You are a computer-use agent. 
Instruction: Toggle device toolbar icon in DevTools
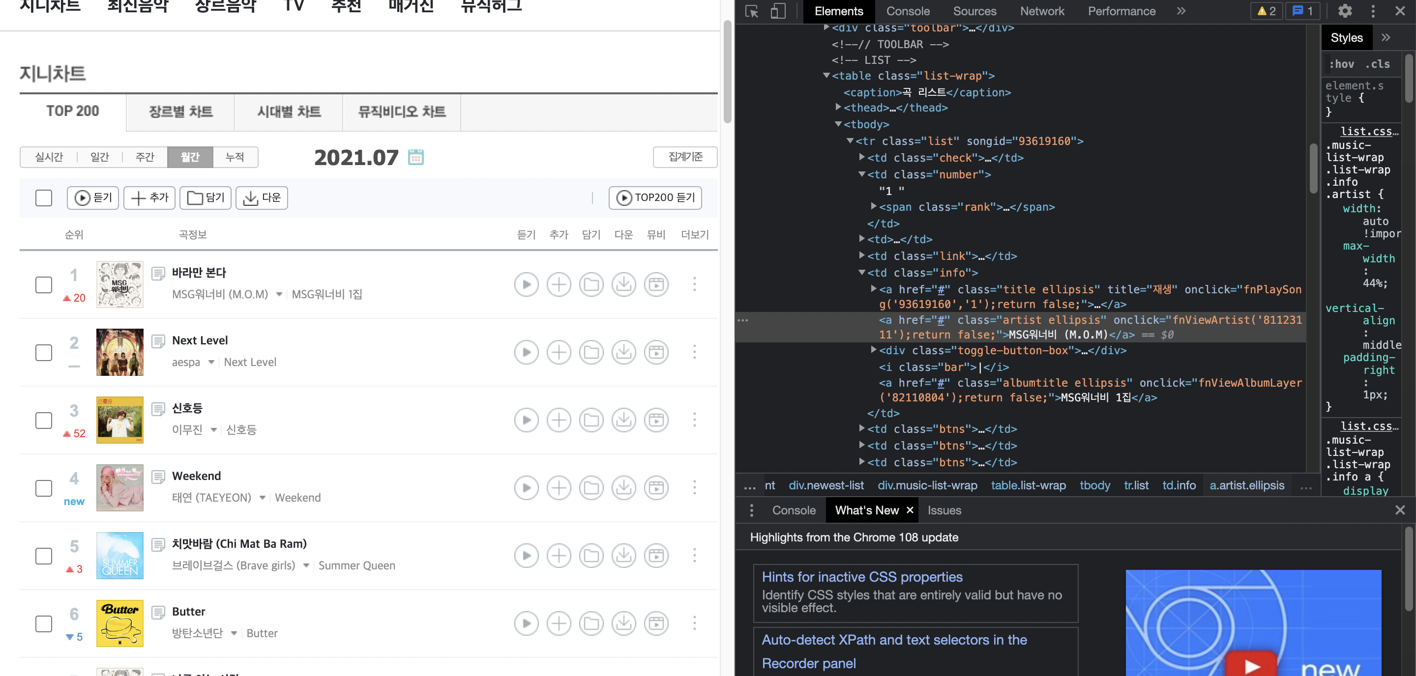click(777, 11)
